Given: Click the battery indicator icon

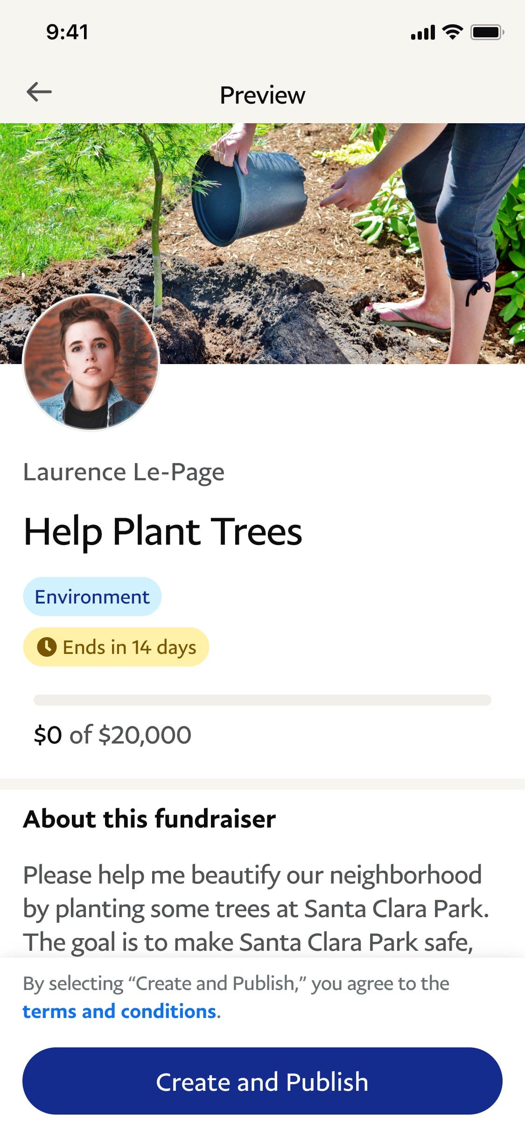Looking at the screenshot, I should (x=487, y=33).
